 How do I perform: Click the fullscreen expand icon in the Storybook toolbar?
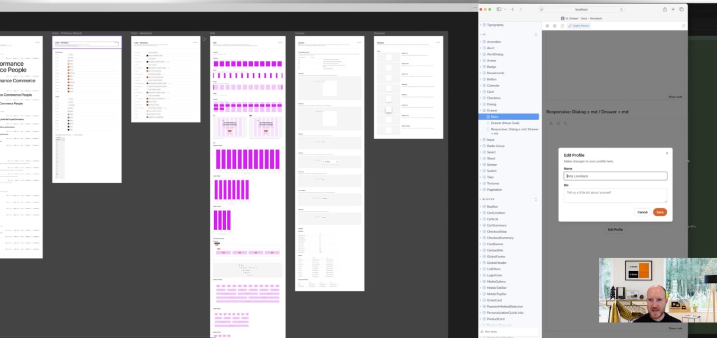coord(684,25)
